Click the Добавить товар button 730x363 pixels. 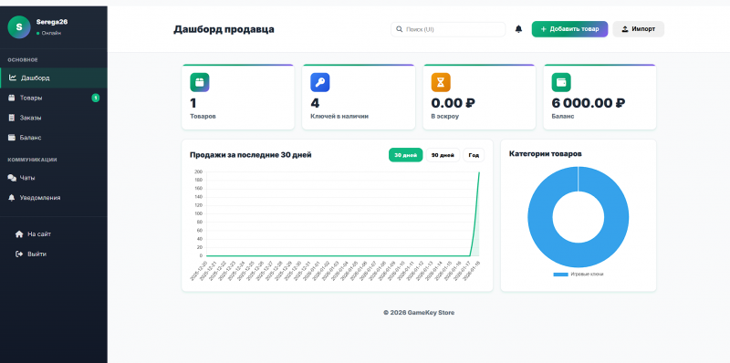coord(569,29)
